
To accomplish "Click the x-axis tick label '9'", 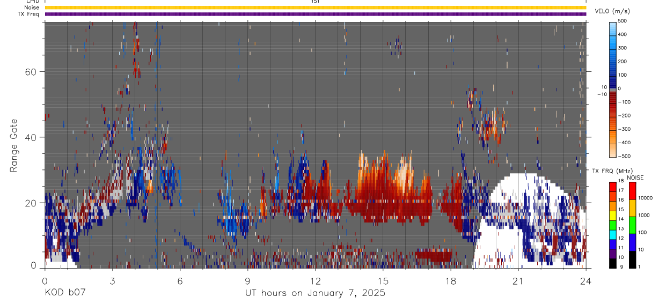I will point(247,281).
